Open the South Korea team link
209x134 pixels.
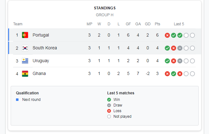45,48
